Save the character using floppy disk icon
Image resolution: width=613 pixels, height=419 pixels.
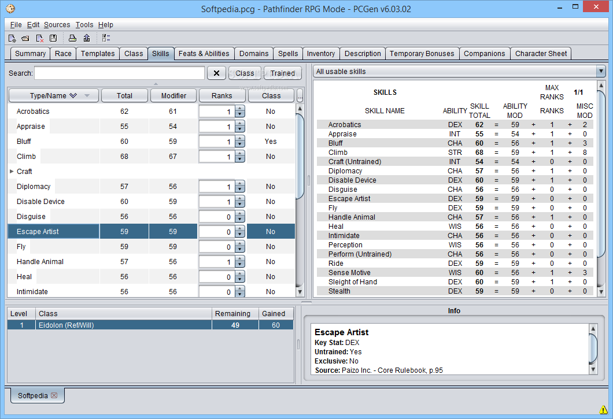click(x=53, y=38)
